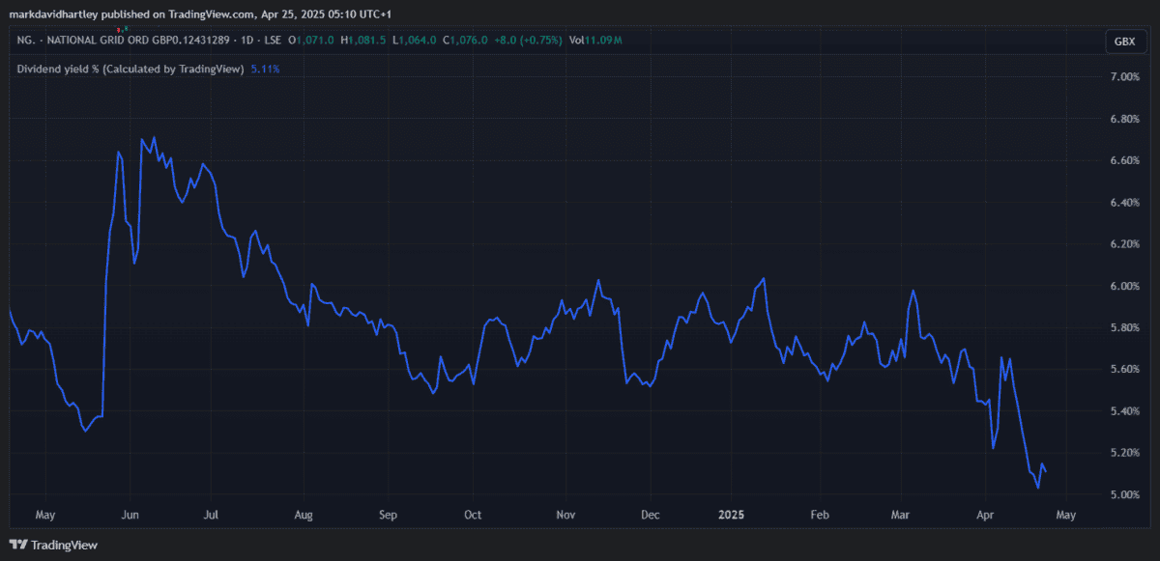Image resolution: width=1160 pixels, height=561 pixels.
Task: Click the 7.00% price scale label
Action: (x=1124, y=77)
